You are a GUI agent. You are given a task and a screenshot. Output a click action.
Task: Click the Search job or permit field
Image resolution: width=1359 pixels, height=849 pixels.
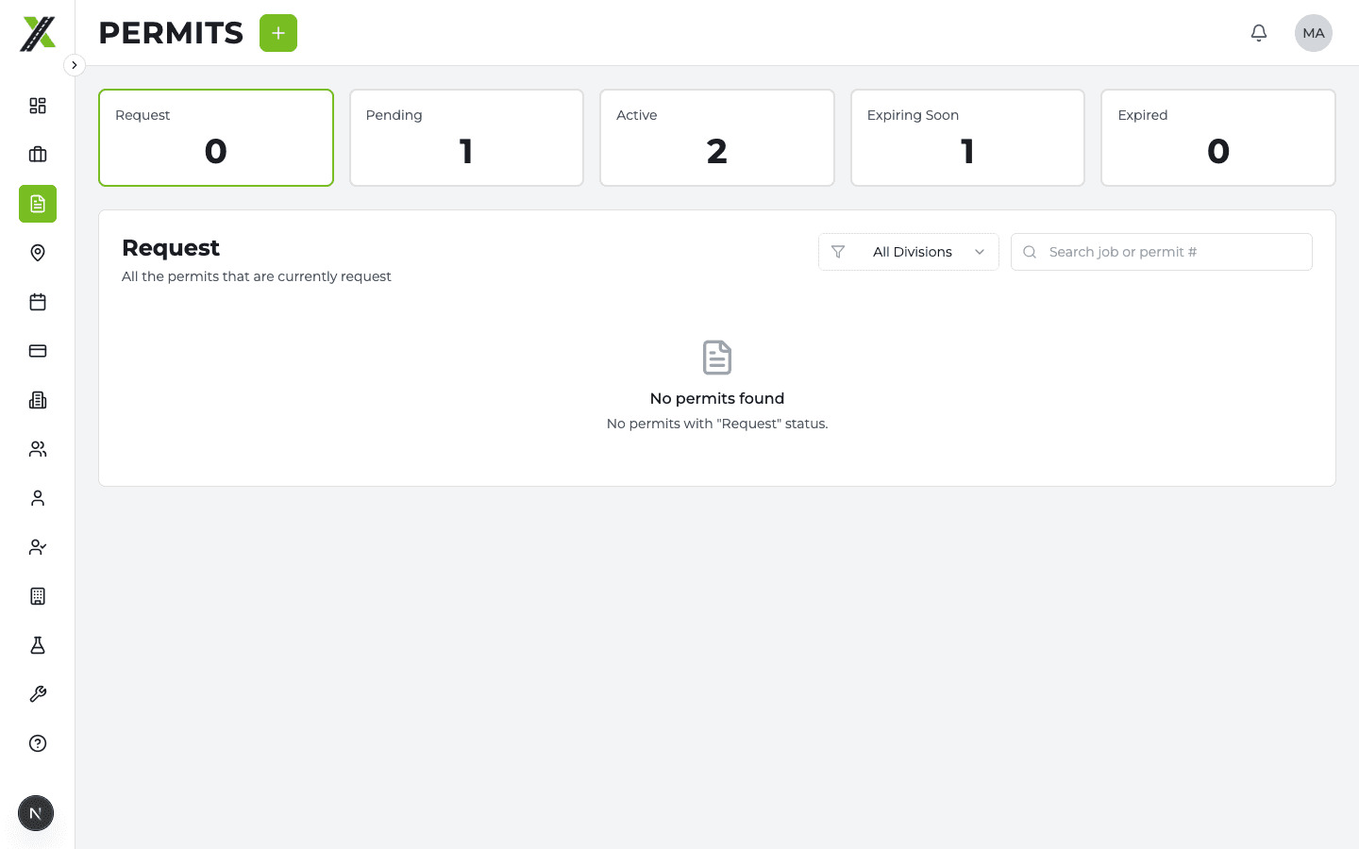tap(1162, 252)
